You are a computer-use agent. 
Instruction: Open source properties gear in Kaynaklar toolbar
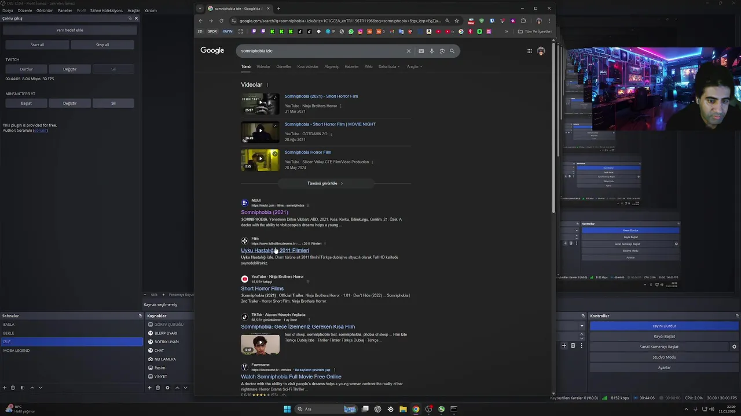click(167, 388)
